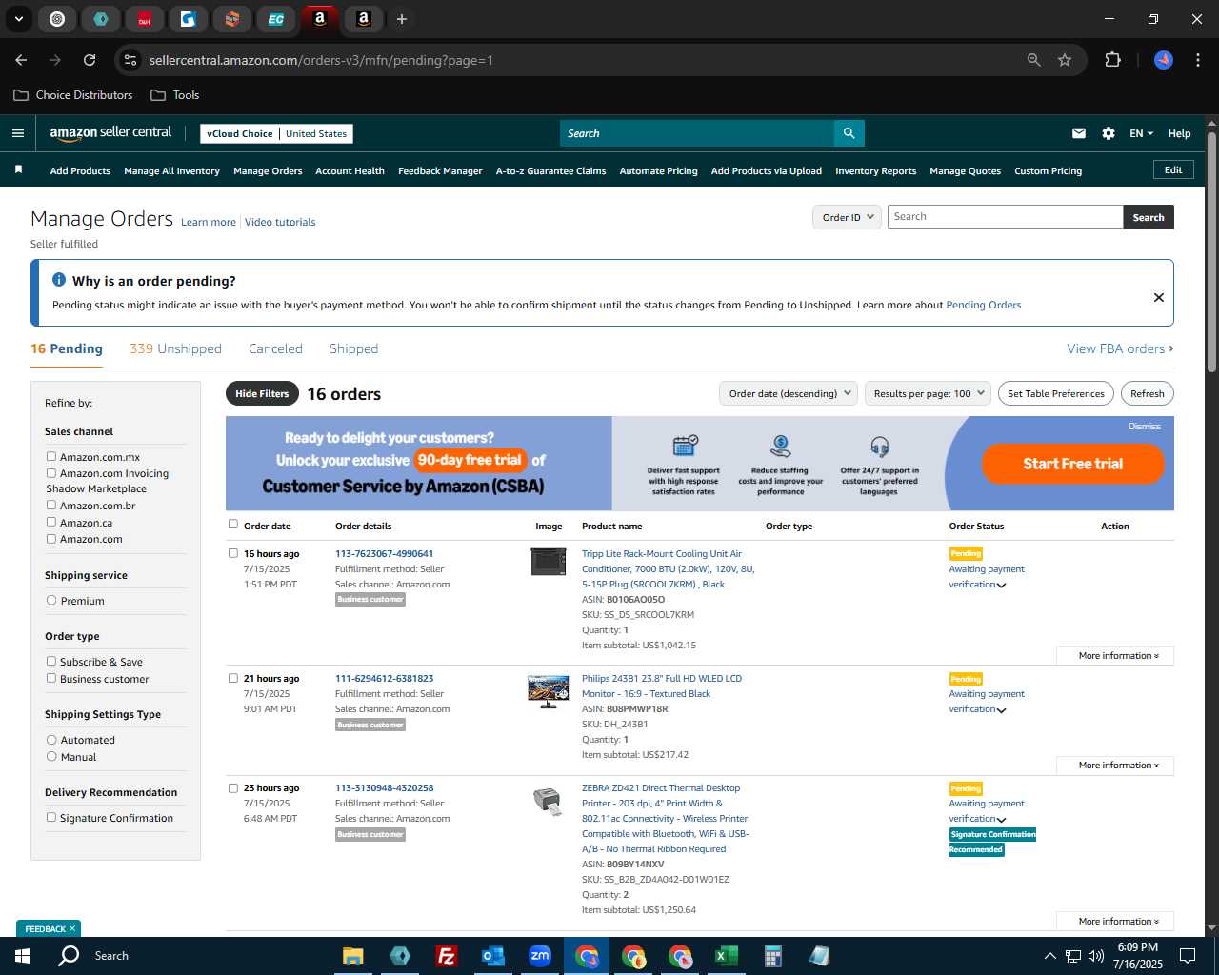Open Outlook from the taskbar
The image size is (1219, 975).
click(x=492, y=956)
